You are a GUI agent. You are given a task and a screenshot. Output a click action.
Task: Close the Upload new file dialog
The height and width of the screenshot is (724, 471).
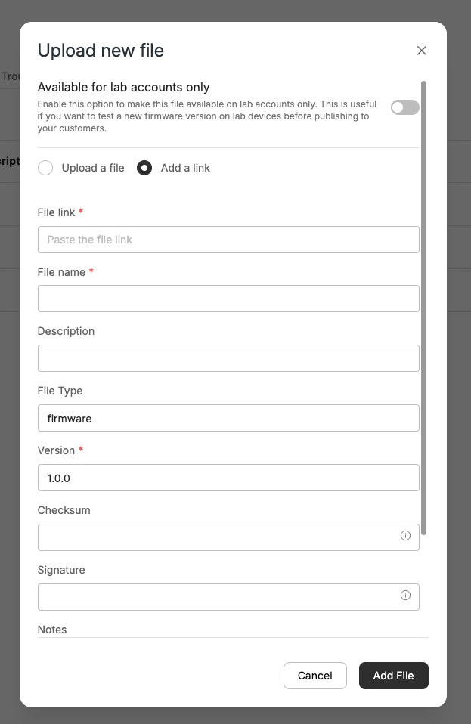421,51
